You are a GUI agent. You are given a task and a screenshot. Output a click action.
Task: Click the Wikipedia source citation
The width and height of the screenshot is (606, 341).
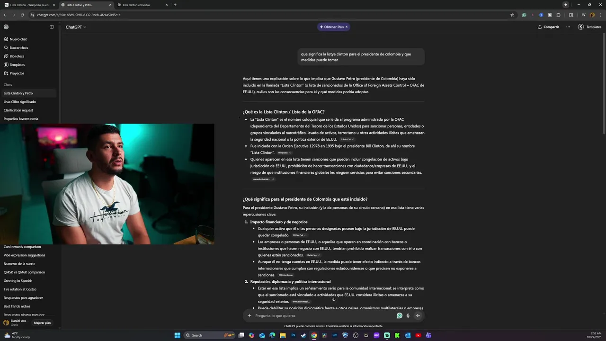(x=284, y=153)
